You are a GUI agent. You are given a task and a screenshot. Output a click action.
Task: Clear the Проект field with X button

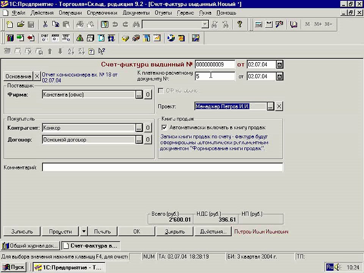click(x=279, y=107)
